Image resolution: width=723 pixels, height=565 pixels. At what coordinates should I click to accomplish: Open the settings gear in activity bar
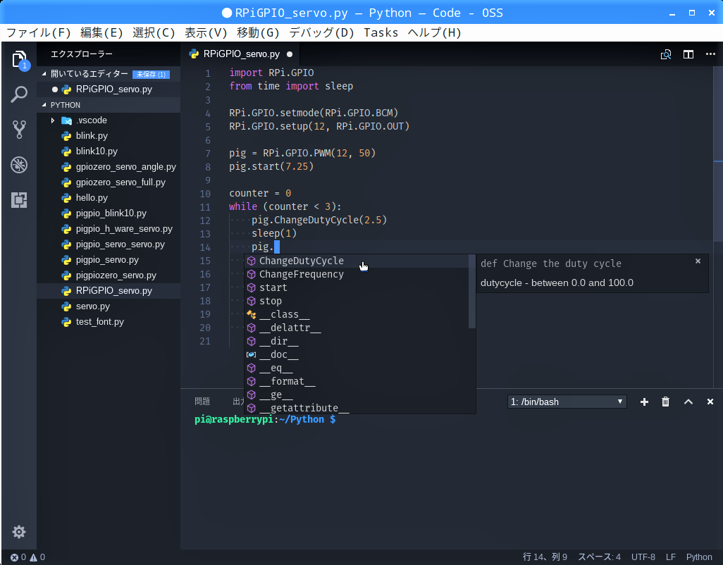click(x=19, y=532)
